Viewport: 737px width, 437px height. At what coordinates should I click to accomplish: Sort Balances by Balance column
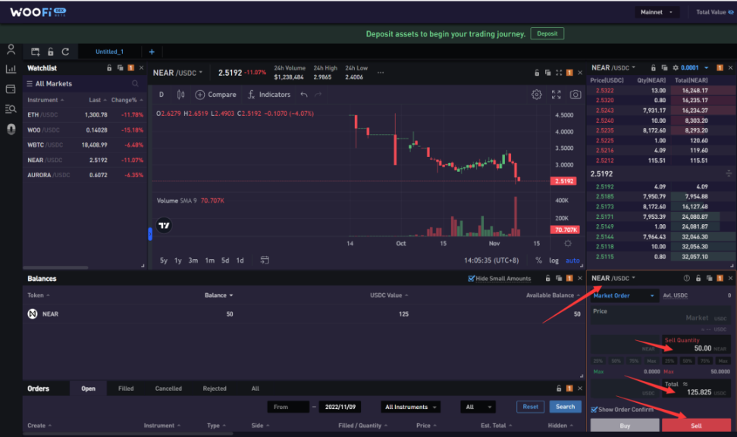point(218,295)
